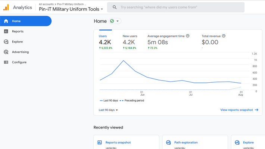
Task: Click the Explore card icon
Action: pos(237,142)
